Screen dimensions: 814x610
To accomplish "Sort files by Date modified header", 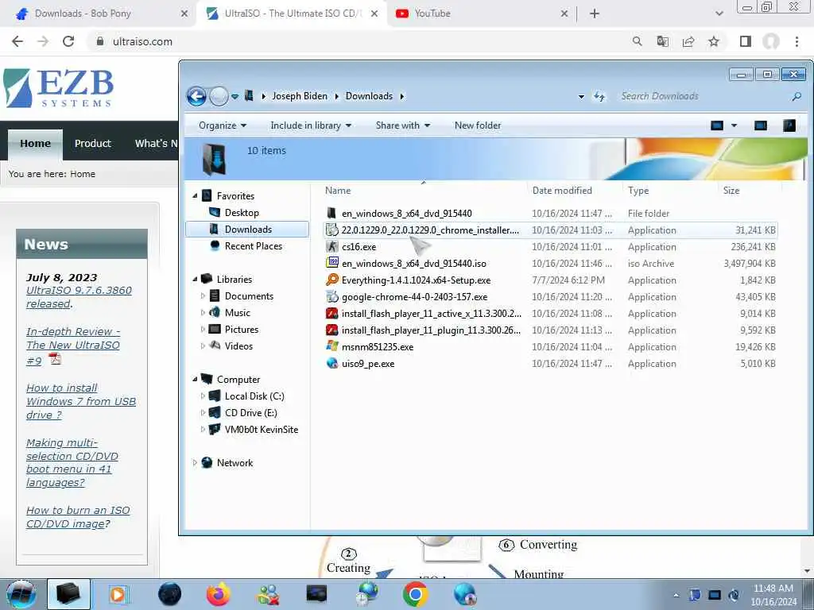I will tap(574, 191).
